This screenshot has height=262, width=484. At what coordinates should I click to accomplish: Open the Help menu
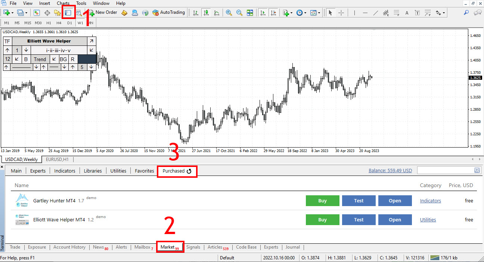coord(121,3)
